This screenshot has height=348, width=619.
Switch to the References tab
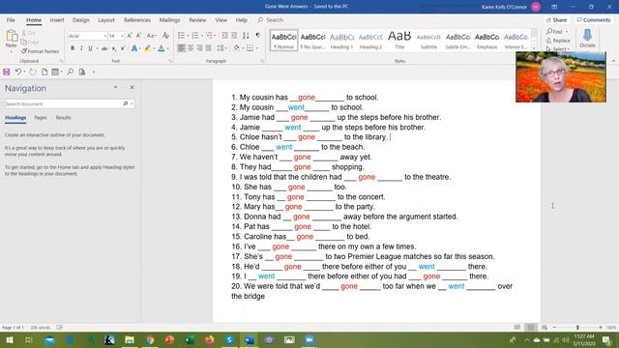(137, 20)
